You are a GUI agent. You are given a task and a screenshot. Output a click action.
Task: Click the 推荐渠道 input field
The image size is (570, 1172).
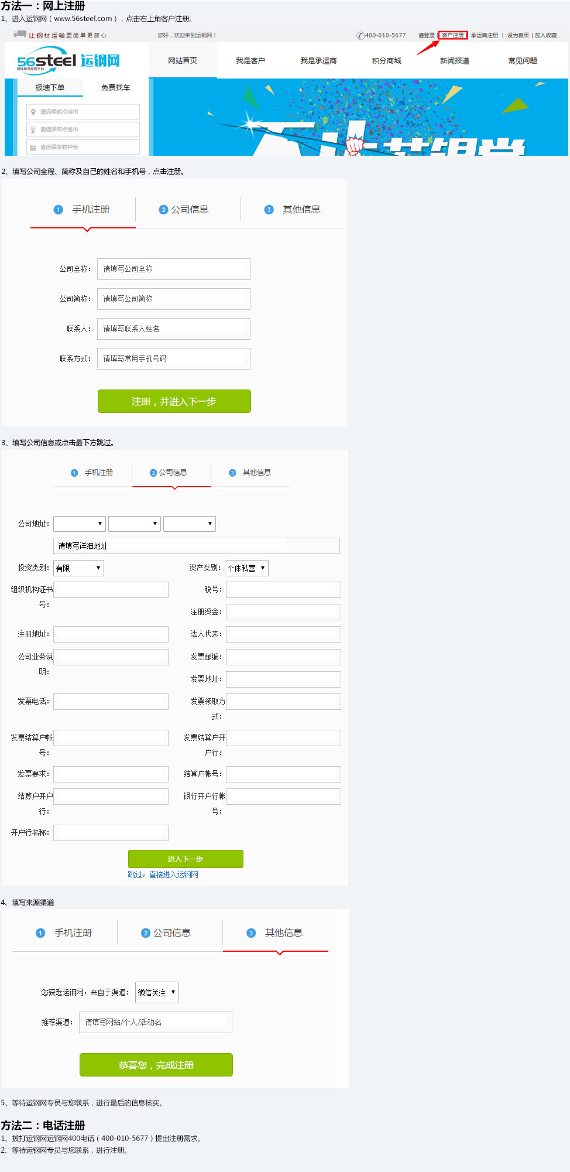coord(156,1022)
